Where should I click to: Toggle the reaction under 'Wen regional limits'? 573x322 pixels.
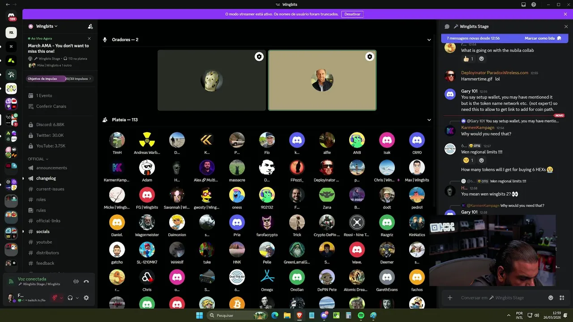click(468, 160)
